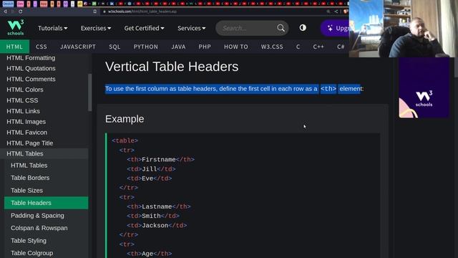Click the highlighted <th> code tag
This screenshot has height=258, width=458.
[328, 89]
